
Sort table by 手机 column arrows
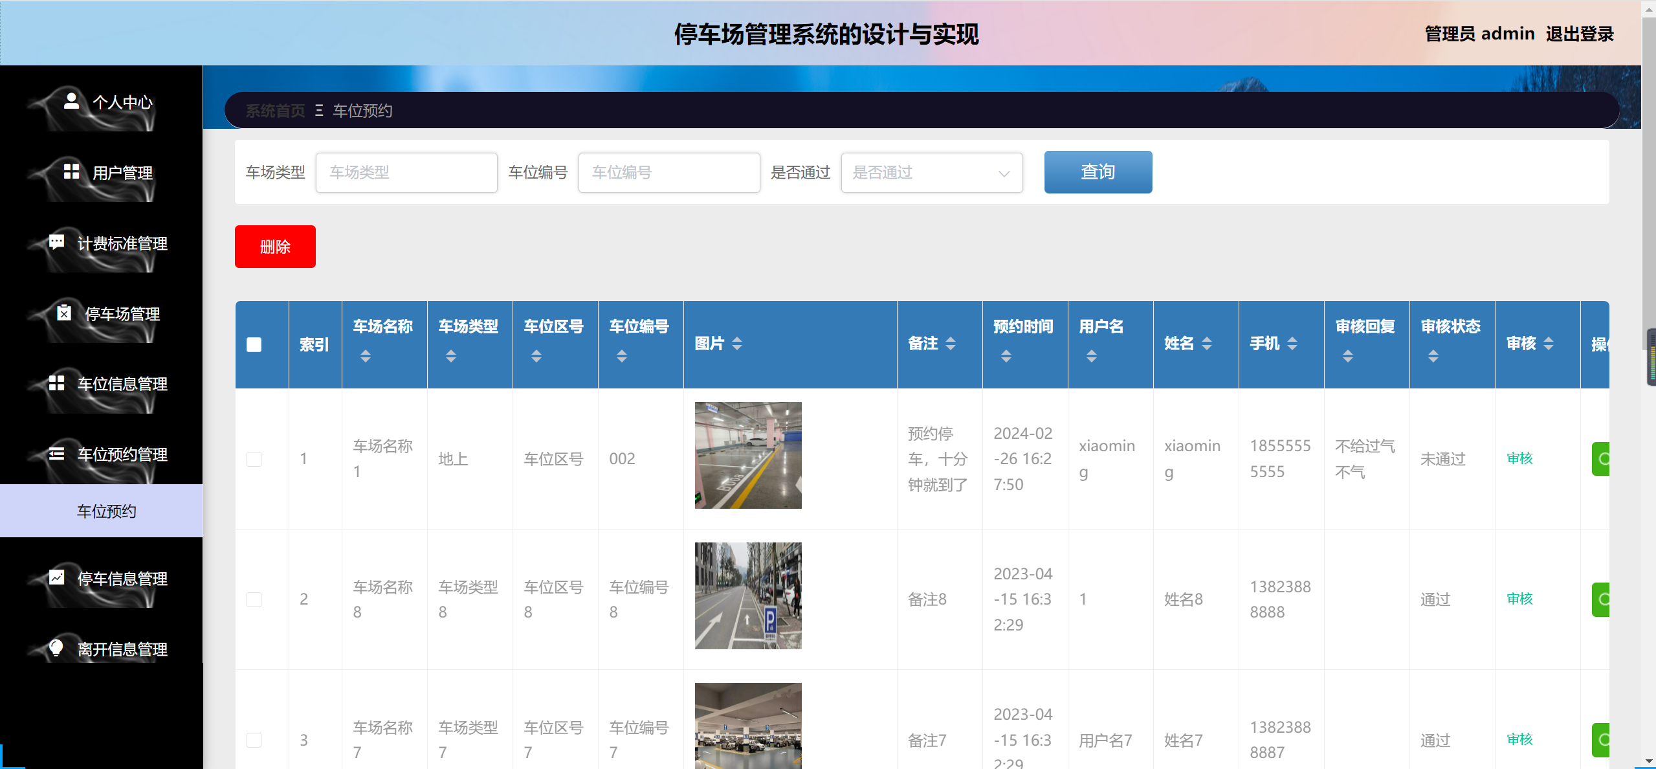tap(1292, 344)
